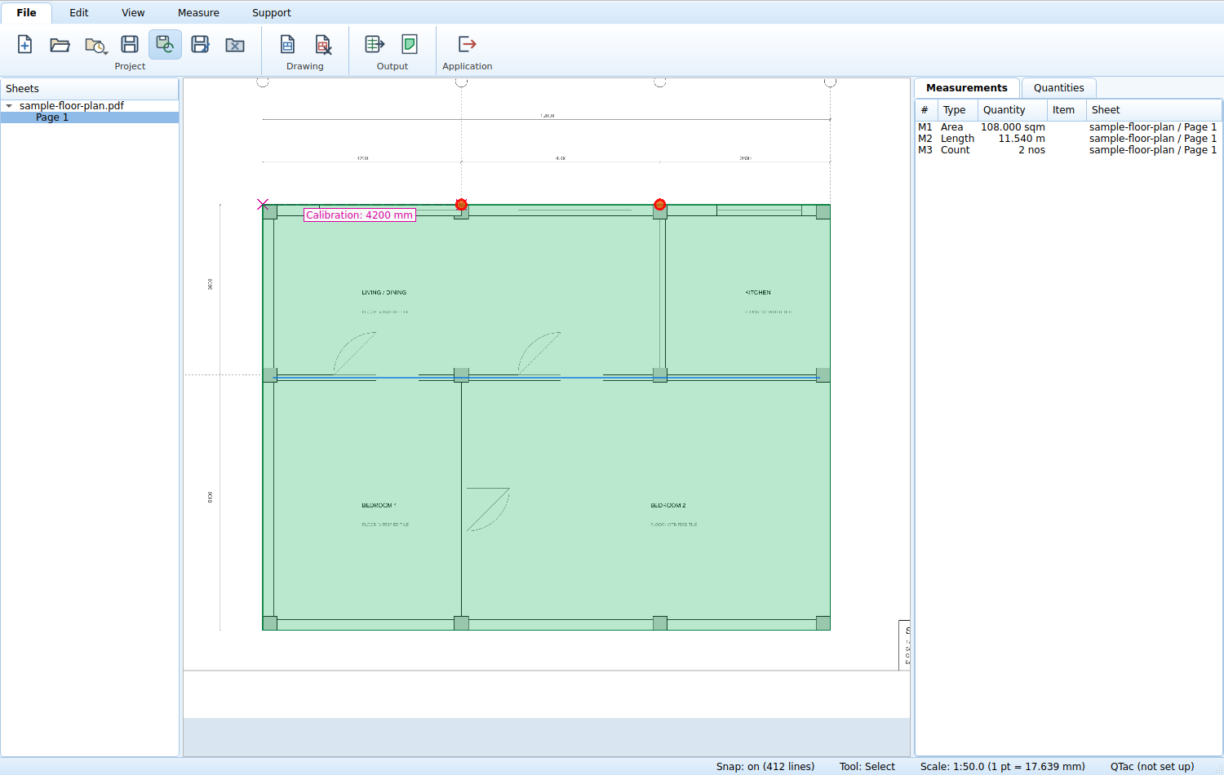Open an existing project folder
Viewport: 1224px width, 775px height.
click(60, 44)
